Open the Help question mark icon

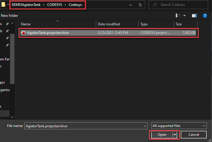[205, 16]
